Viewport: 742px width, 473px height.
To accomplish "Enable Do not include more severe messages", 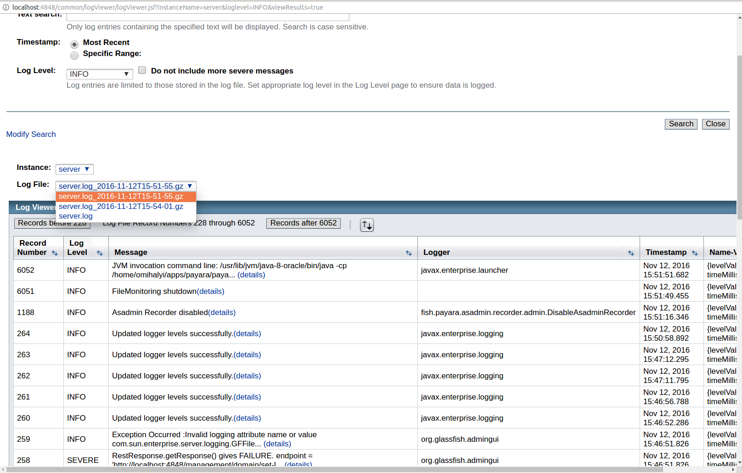I will (142, 70).
